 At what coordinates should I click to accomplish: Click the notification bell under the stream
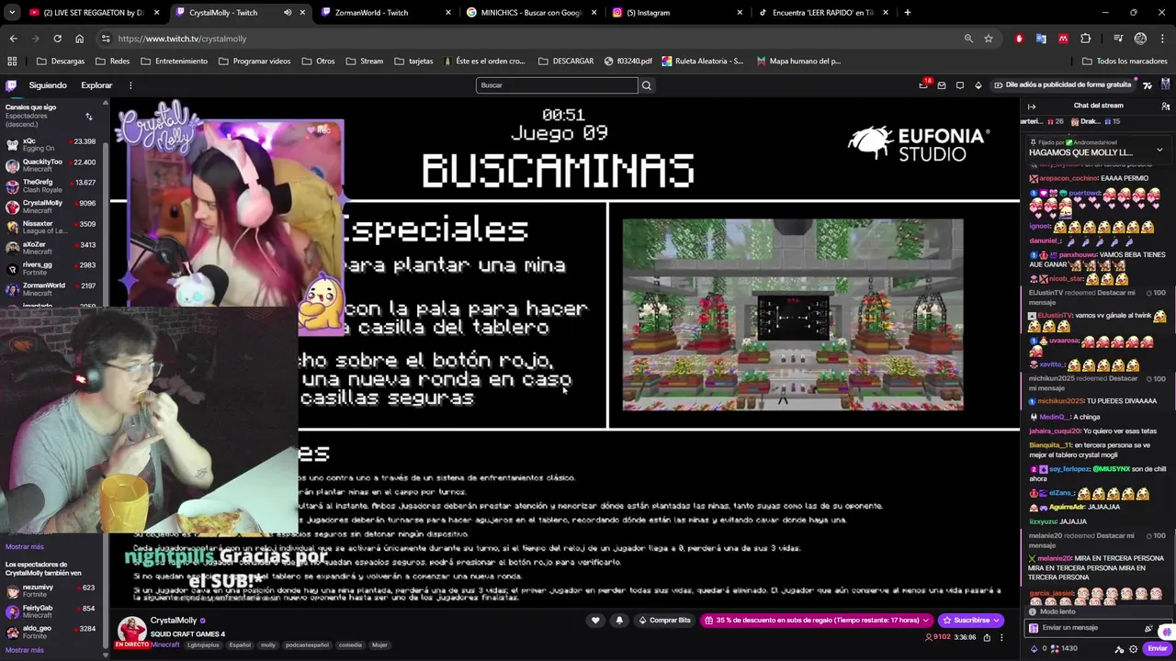click(619, 621)
